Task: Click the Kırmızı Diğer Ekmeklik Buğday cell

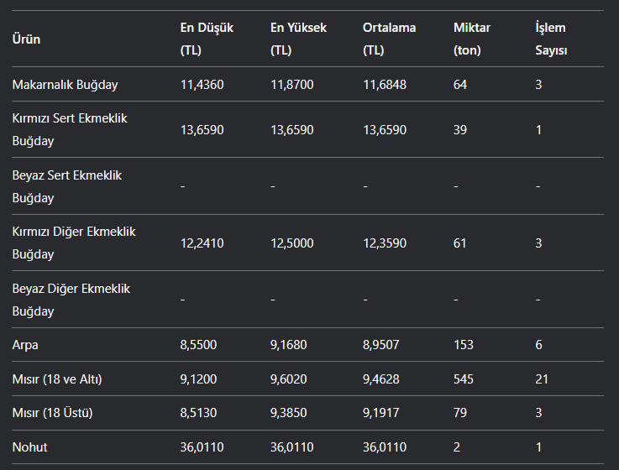Action: click(x=73, y=243)
